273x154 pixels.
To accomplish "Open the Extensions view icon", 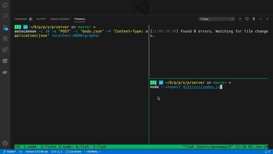I will point(5,50).
